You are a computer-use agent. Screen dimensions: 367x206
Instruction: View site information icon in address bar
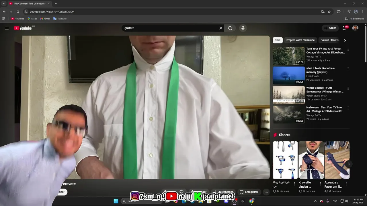[26, 12]
